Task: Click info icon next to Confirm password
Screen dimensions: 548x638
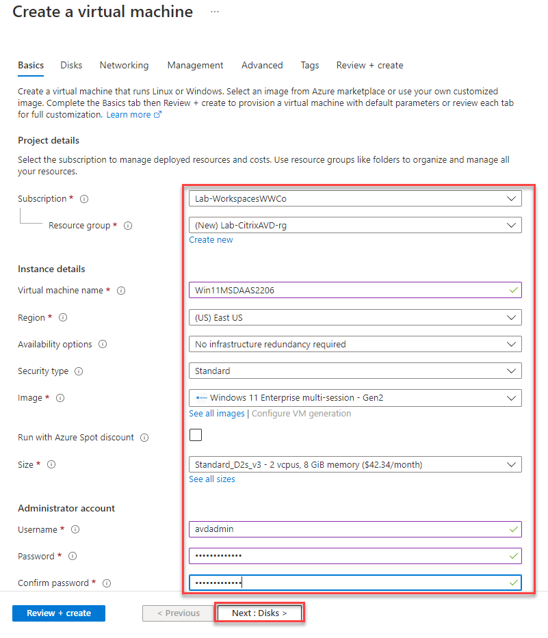Action: coord(107,583)
